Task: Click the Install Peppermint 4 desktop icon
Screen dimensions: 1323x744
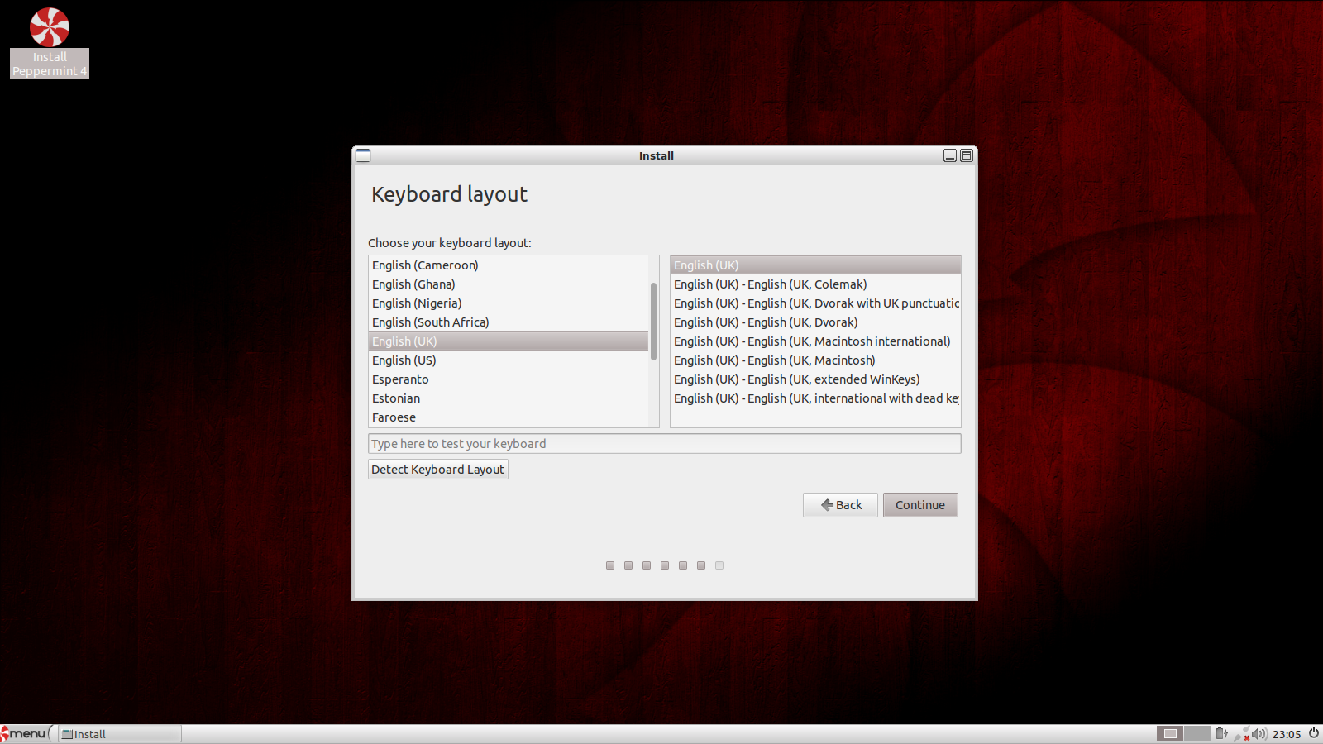Action: point(50,41)
